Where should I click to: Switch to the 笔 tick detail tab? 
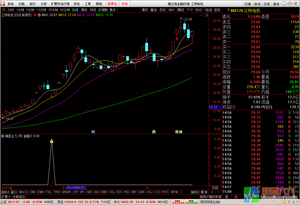(226, 197)
